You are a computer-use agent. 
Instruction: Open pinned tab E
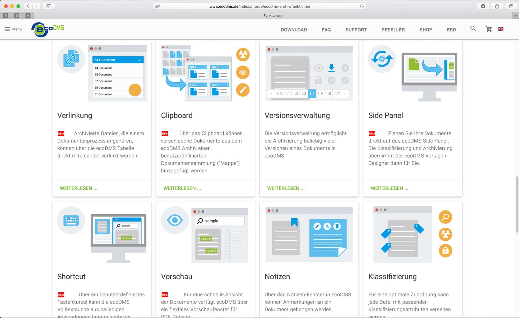(6, 16)
